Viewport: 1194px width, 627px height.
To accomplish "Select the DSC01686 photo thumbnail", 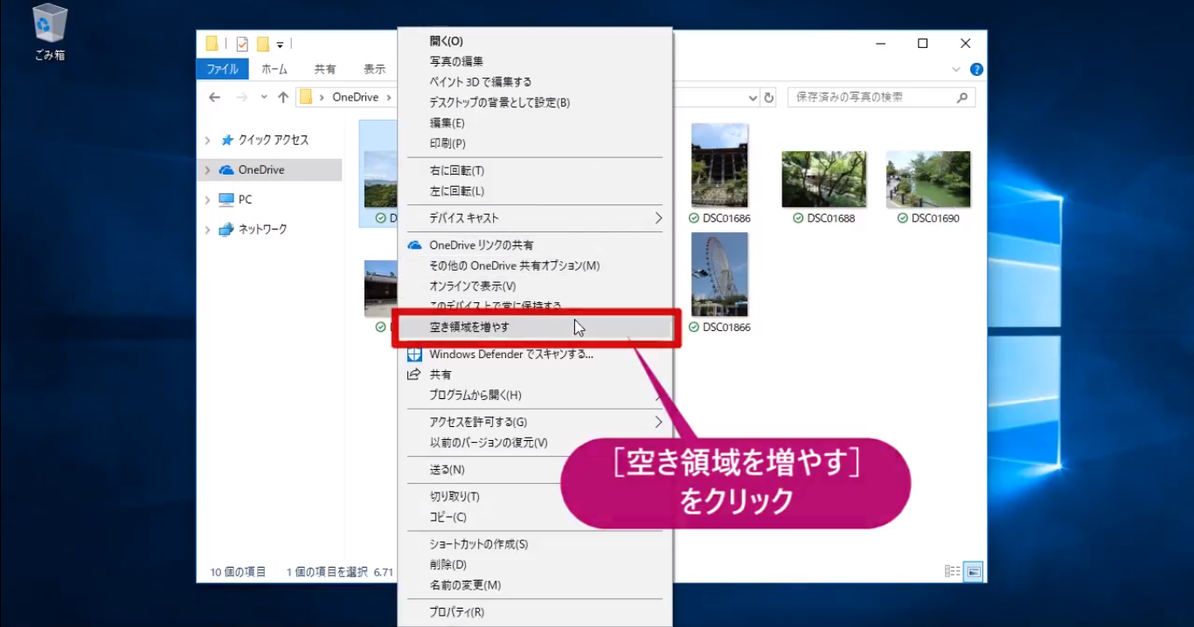I will tap(719, 165).
